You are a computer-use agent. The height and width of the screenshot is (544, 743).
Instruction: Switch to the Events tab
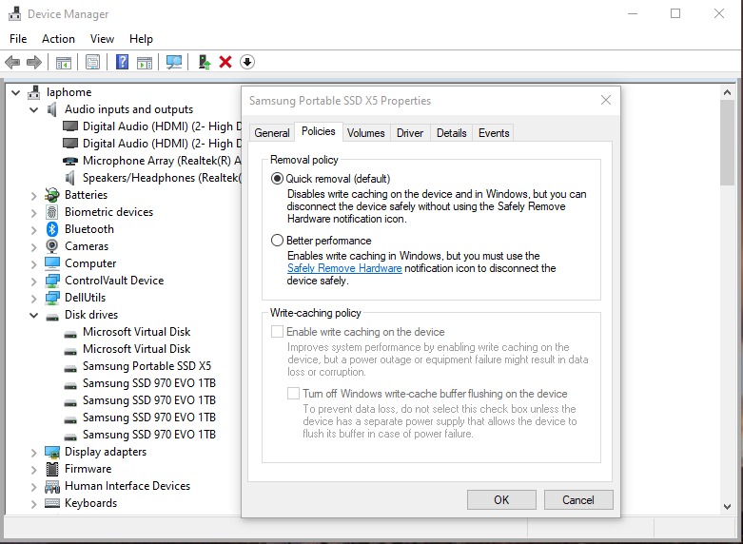[x=494, y=133]
